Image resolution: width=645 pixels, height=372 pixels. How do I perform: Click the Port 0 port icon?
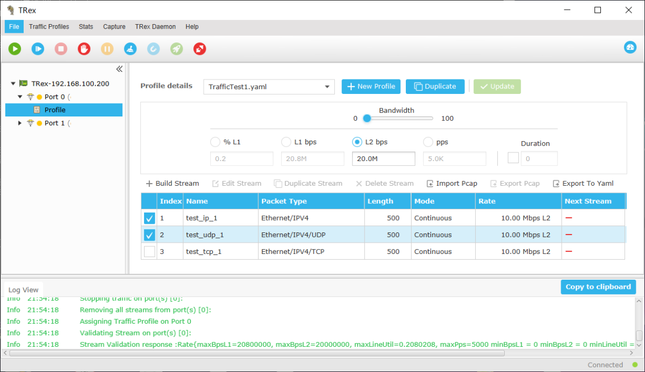click(31, 97)
